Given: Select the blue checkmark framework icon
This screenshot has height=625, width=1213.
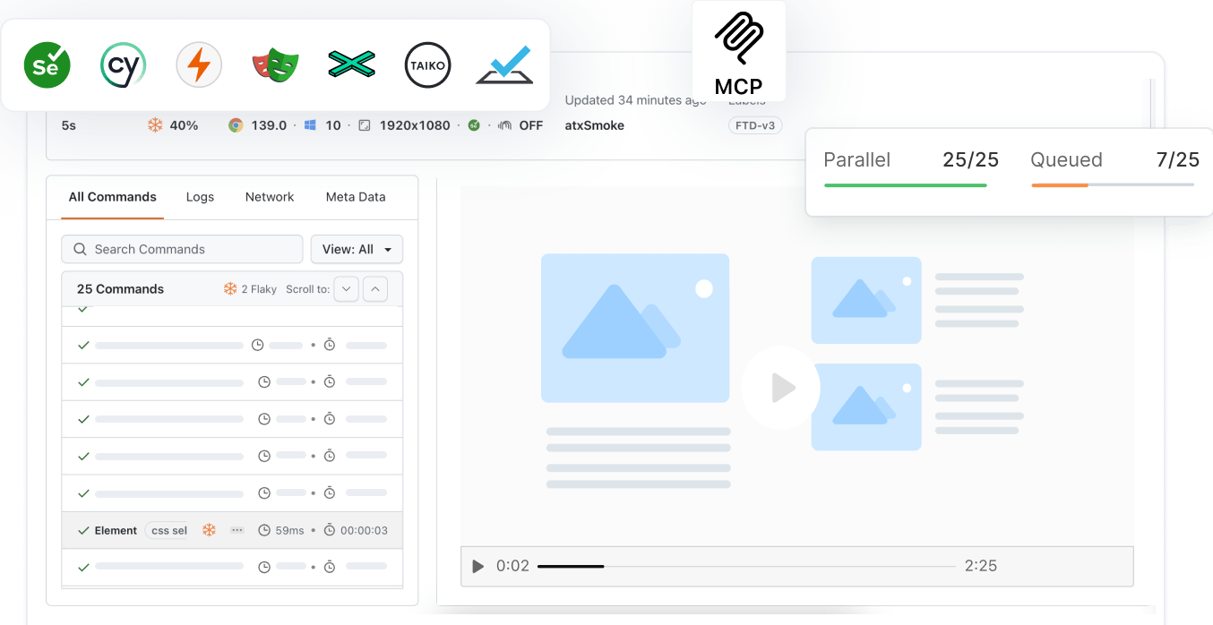Looking at the screenshot, I should tap(503, 64).
